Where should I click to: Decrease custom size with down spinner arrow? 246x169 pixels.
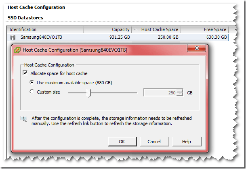[x=180, y=94]
